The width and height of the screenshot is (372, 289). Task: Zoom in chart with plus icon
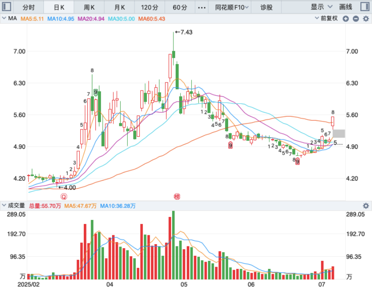point(346,19)
